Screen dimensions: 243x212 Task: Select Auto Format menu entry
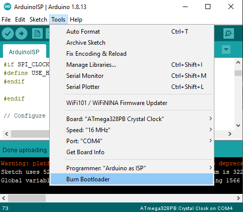click(132, 32)
